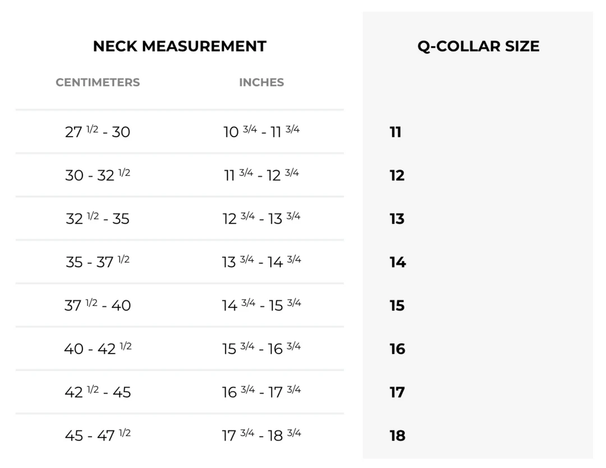The width and height of the screenshot is (606, 468).
Task: Click the 27 1/2 - 30 centimeters cell
Action: [98, 132]
